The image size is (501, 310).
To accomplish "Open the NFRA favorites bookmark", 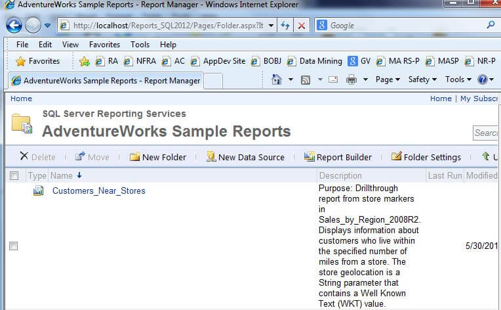I will [140, 61].
